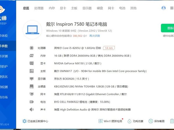Click the 再次评测 link
Screen dimensions: 174x130
tap(95, 36)
